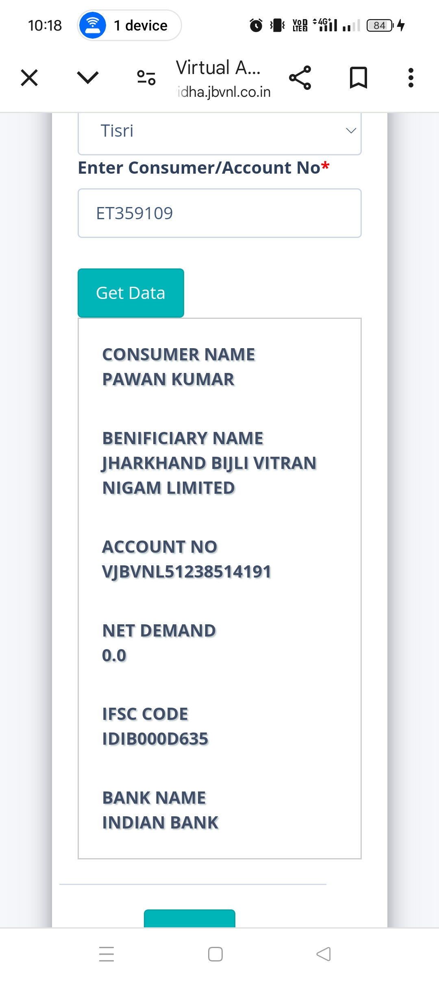Tap the hotspot 1 device indicator

click(x=130, y=25)
